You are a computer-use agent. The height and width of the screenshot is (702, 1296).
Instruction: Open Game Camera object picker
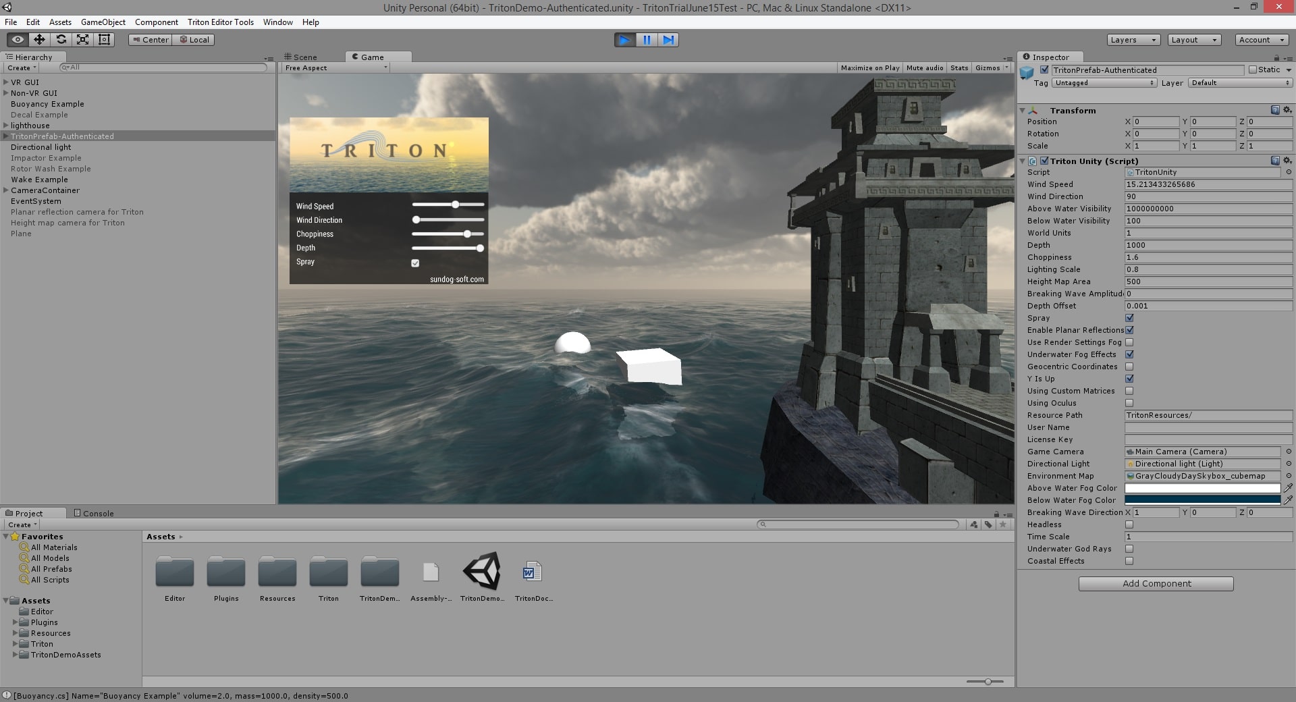(1288, 452)
